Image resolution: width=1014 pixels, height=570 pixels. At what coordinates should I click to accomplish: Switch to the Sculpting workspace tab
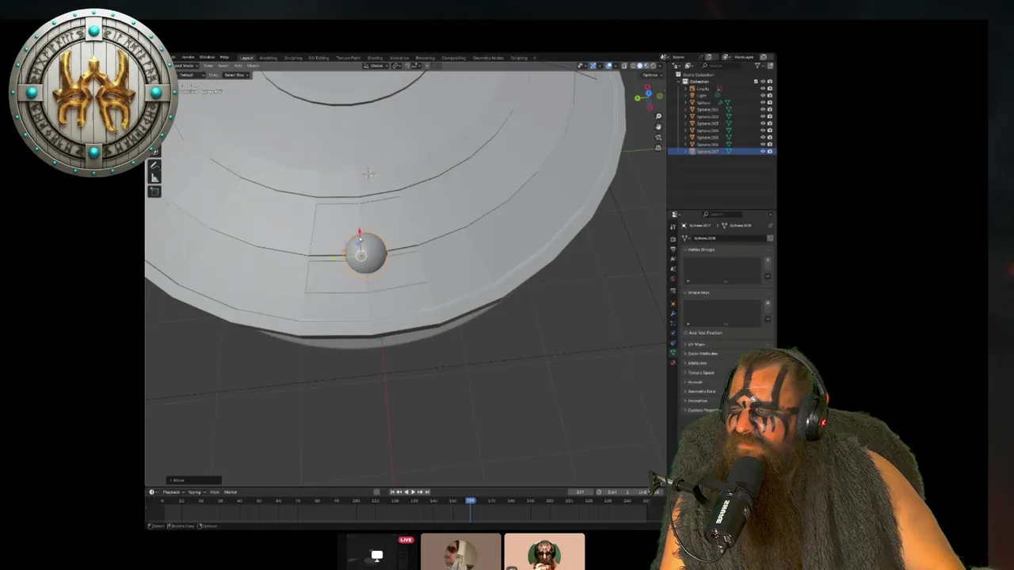(293, 58)
